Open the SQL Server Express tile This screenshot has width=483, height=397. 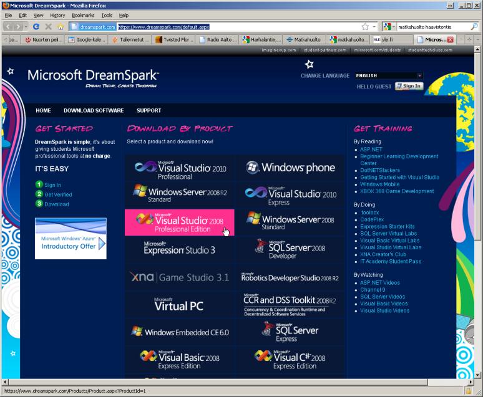[x=290, y=332]
